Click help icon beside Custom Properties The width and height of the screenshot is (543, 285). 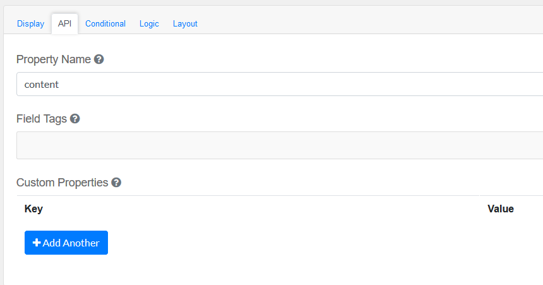[x=116, y=183]
